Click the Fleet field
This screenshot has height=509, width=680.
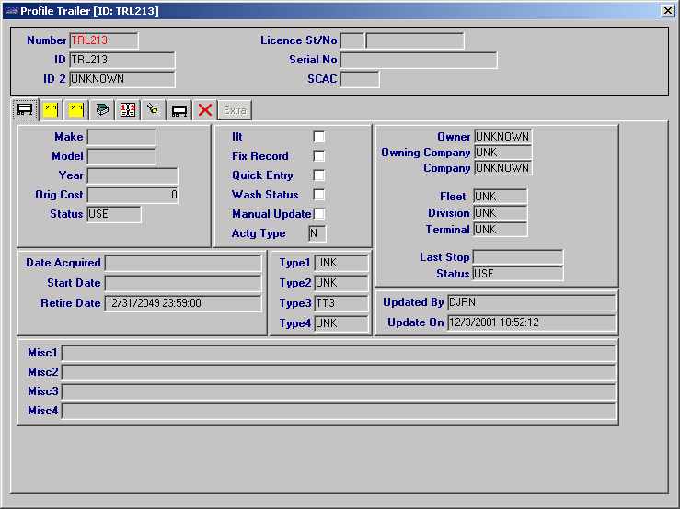[501, 197]
